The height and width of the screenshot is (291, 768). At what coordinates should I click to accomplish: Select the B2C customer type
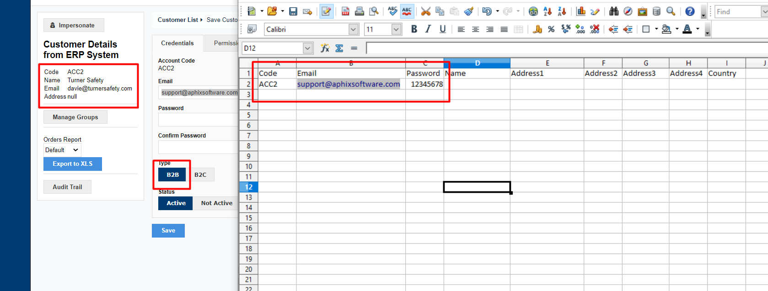point(200,175)
